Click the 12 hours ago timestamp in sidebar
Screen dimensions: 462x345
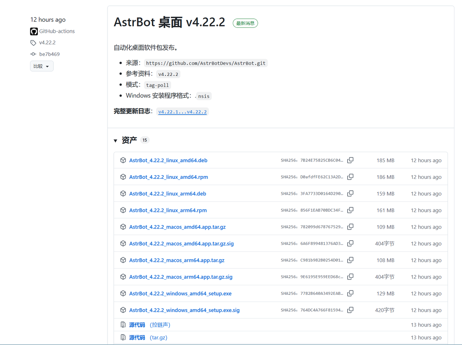click(x=48, y=20)
